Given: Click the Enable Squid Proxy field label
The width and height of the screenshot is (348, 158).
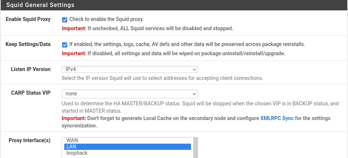Looking at the screenshot, I should click(x=28, y=19).
